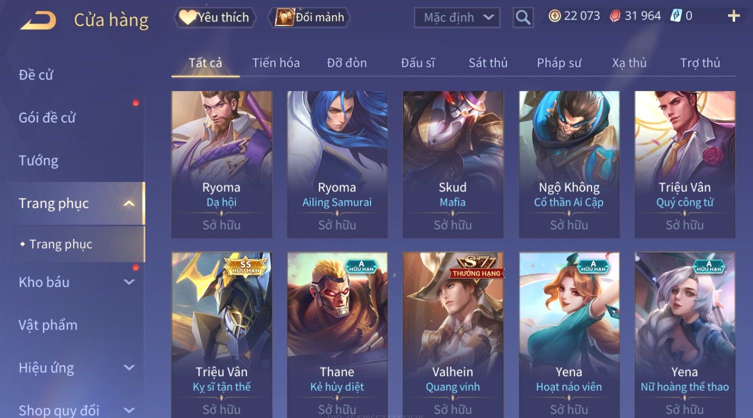The image size is (753, 418).
Task: Tap the golden back arrow icon
Action: tap(38, 20)
